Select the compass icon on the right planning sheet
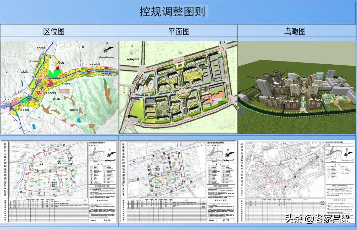Viewport: 357px width, 230px height. (347, 154)
